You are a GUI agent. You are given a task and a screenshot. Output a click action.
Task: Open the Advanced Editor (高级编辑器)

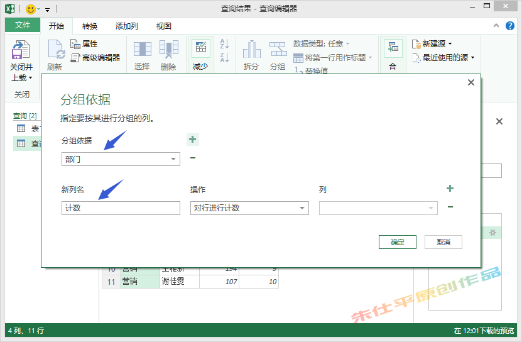pyautogui.click(x=95, y=58)
